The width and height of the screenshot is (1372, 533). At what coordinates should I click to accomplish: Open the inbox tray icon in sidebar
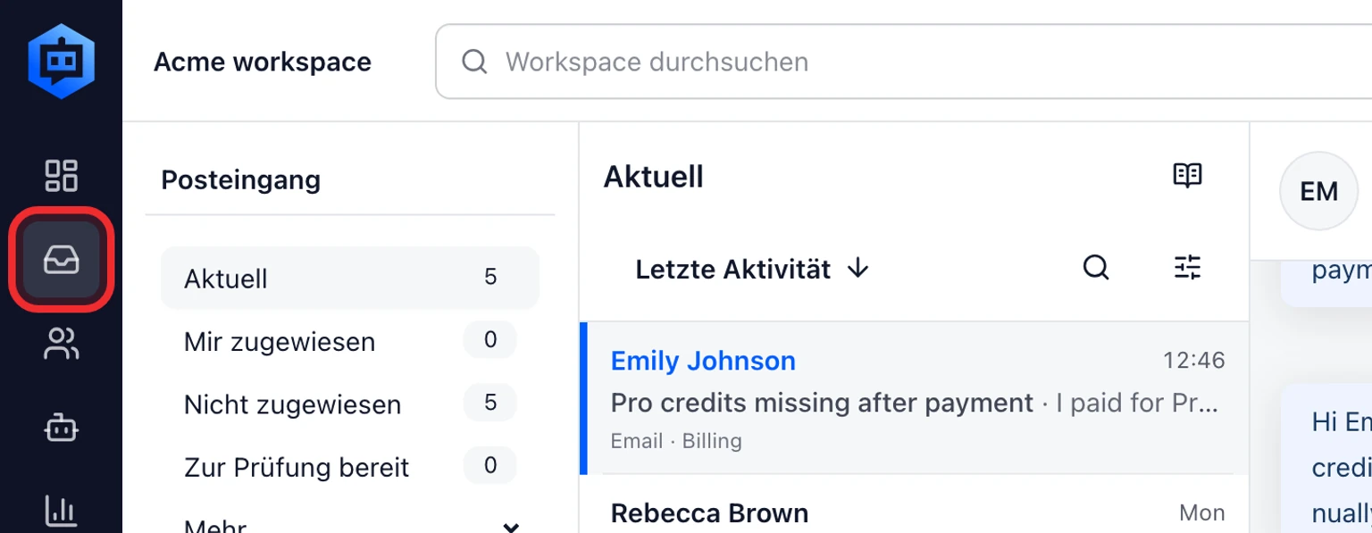[x=61, y=260]
